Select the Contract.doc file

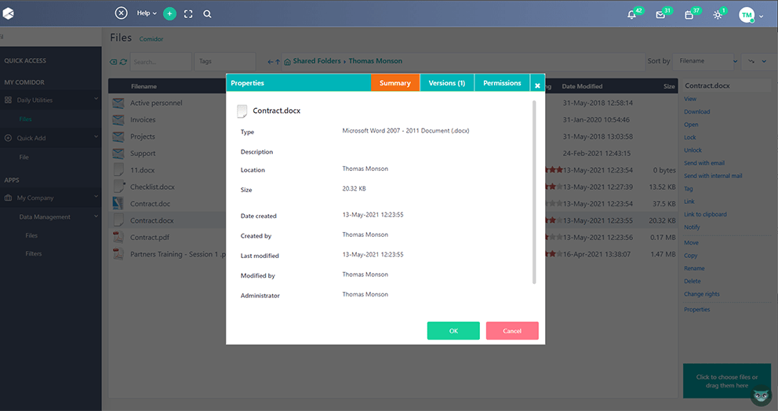[150, 203]
